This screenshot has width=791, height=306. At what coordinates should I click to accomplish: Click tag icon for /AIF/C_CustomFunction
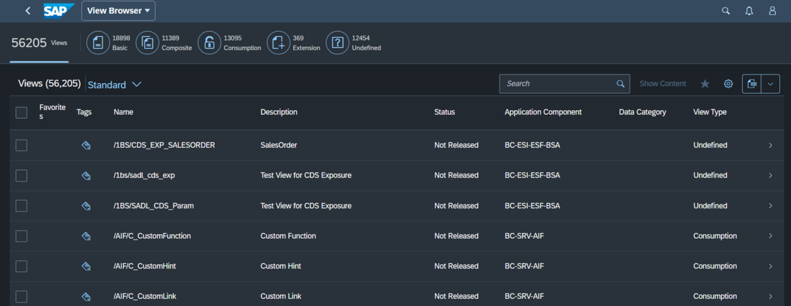point(85,236)
